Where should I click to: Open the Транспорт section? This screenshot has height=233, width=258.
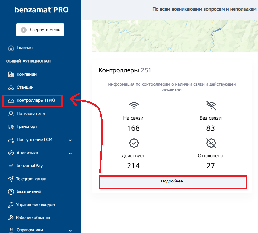pyautogui.click(x=27, y=126)
